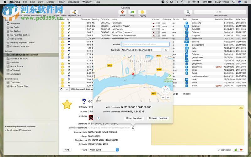Open the Folder menu

61,2
